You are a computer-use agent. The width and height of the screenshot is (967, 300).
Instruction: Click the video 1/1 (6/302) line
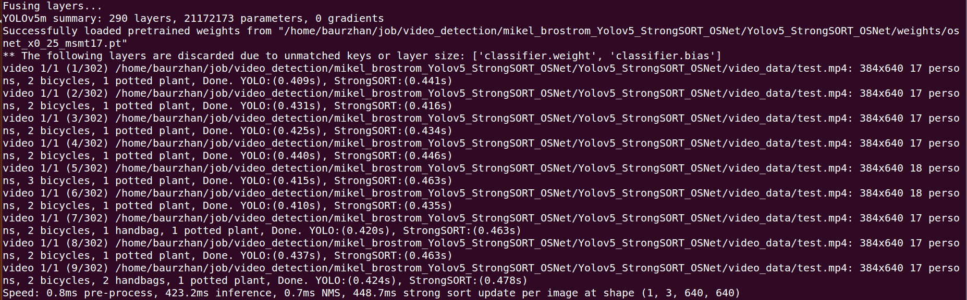[x=481, y=199]
